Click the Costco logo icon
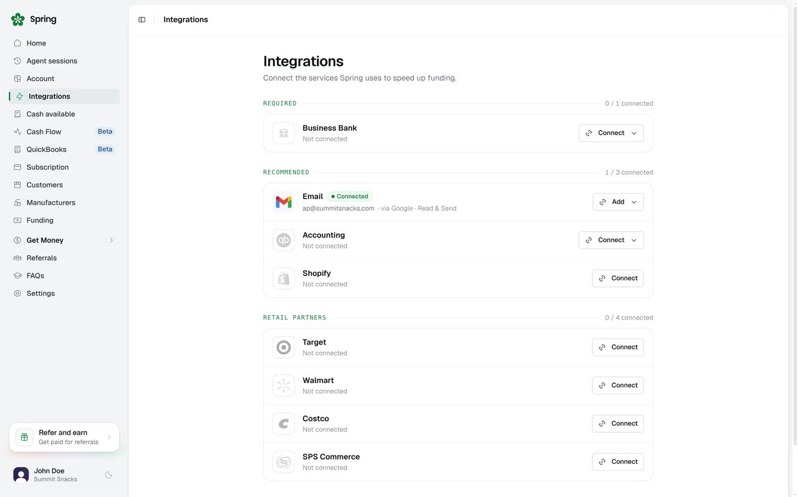This screenshot has height=497, width=798. click(284, 424)
